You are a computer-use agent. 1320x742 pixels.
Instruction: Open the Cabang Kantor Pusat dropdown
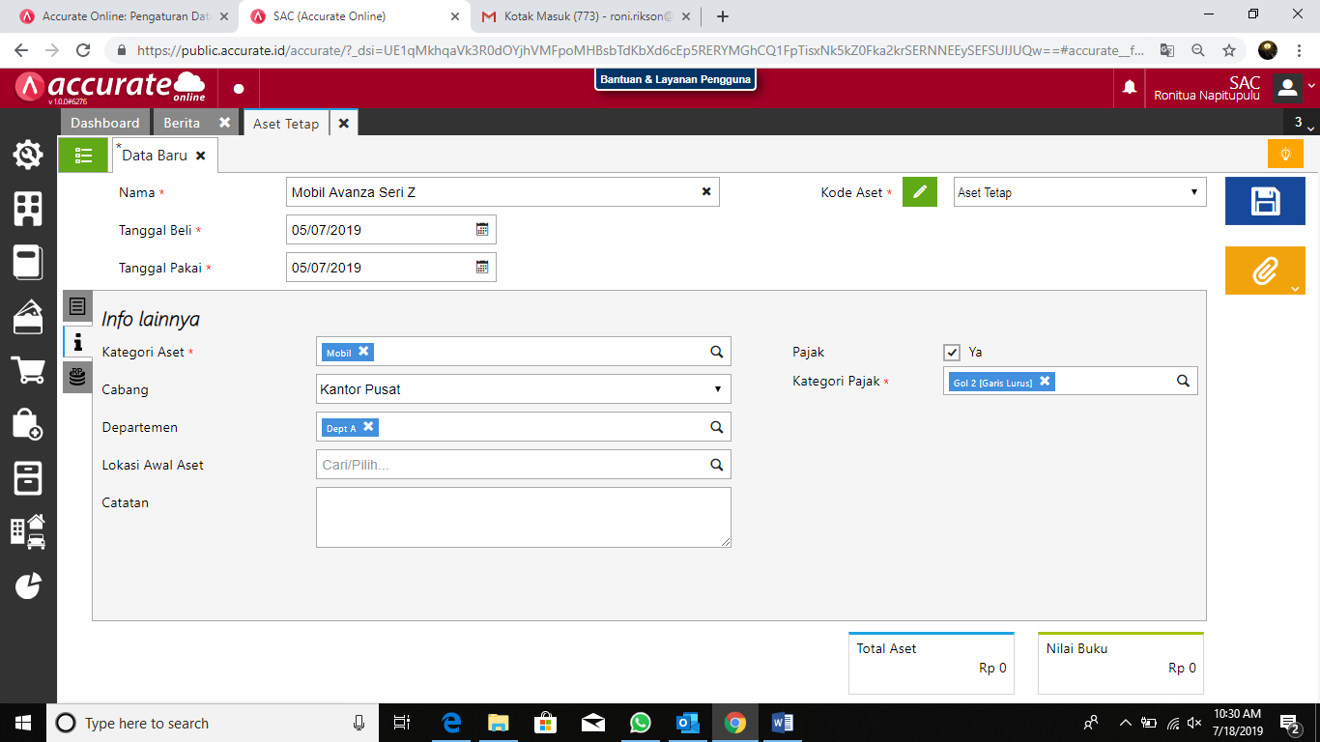pyautogui.click(x=524, y=389)
